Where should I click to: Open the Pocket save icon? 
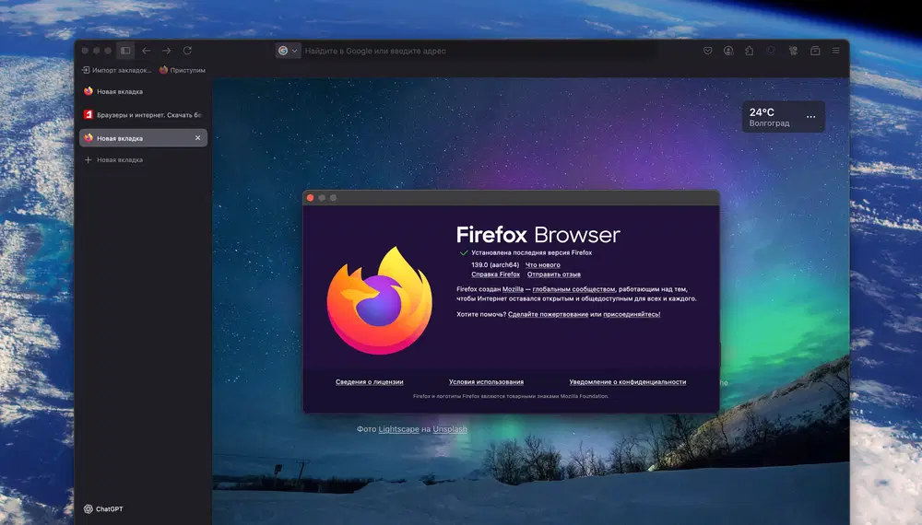point(707,51)
